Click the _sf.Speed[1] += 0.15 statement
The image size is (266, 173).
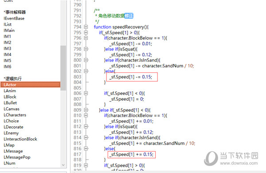click(131, 154)
